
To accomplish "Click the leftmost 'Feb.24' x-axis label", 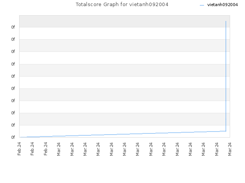I will (19, 149).
